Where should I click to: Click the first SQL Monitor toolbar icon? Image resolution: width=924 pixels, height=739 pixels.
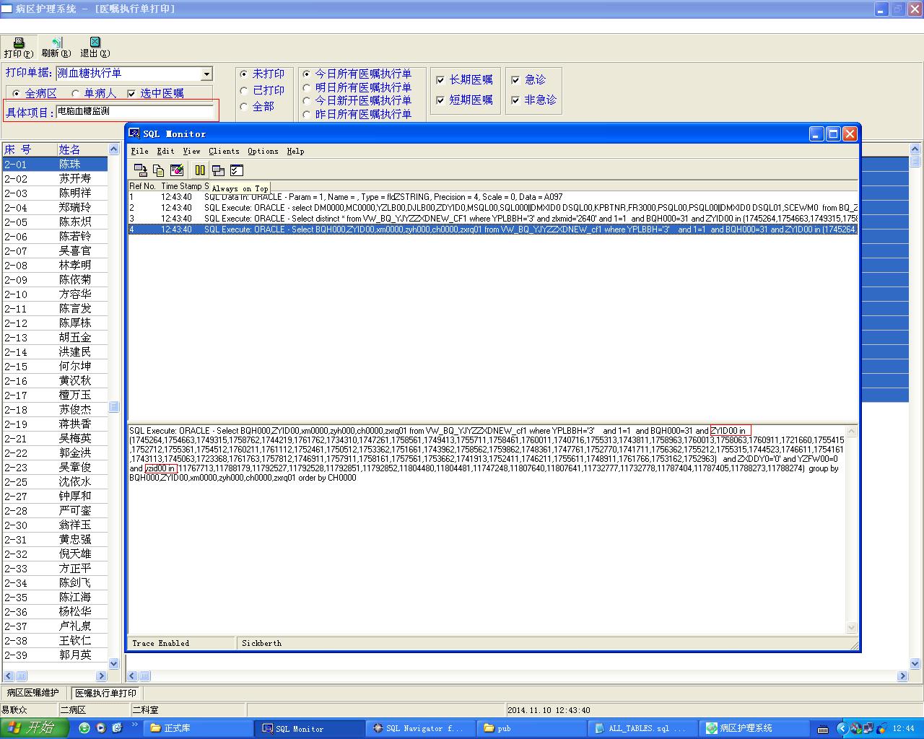[141, 170]
